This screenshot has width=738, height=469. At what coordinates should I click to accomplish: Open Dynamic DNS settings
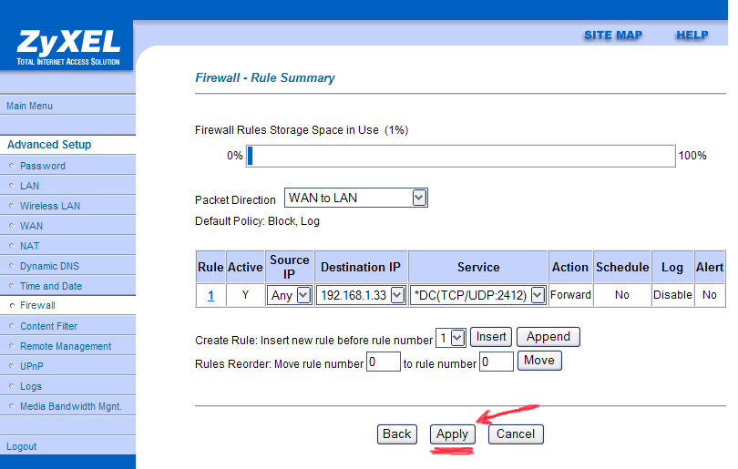coord(50,266)
